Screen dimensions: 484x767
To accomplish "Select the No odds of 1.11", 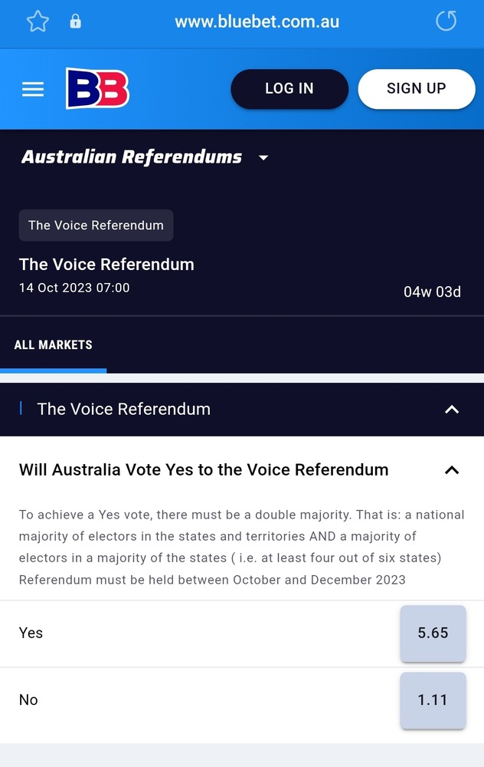I will point(433,700).
